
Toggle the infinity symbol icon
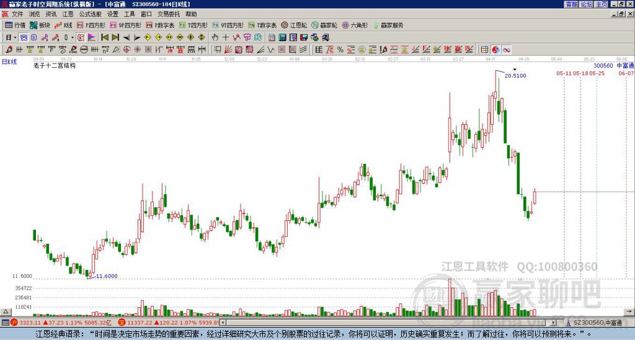tap(506, 50)
